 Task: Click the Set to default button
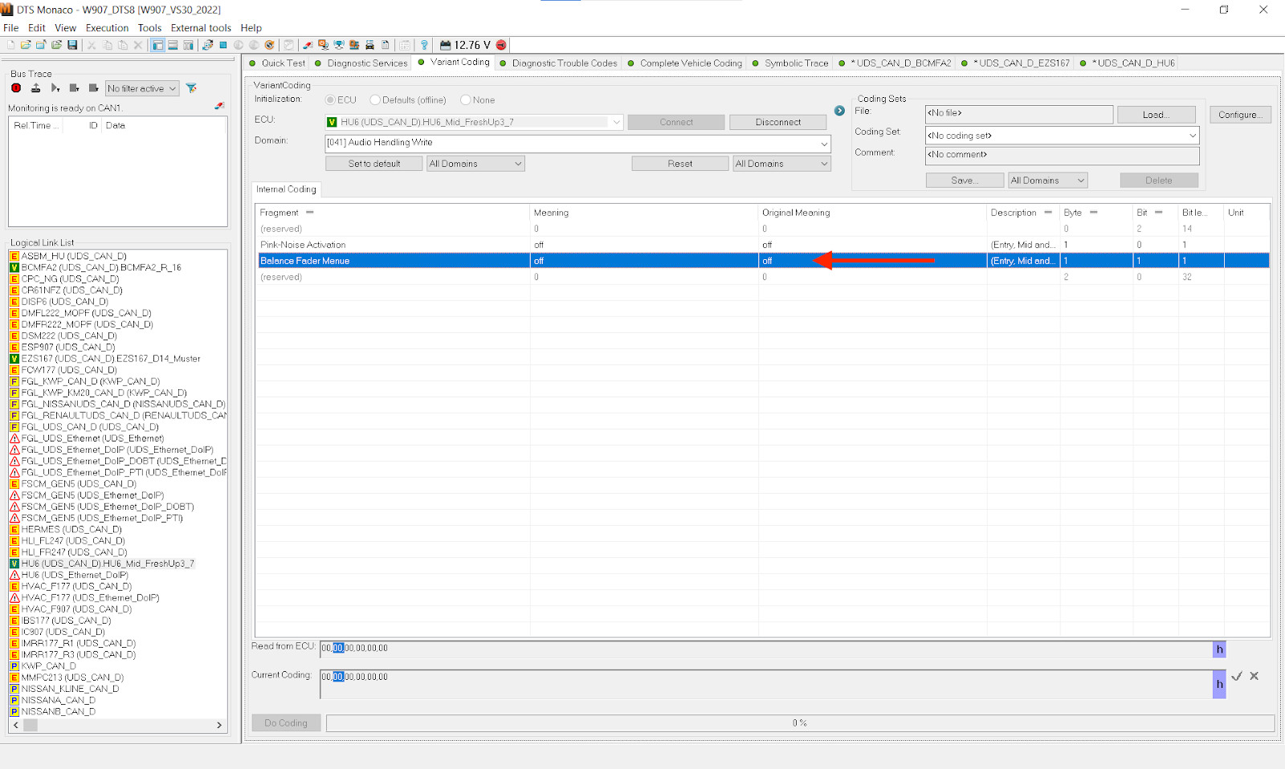(374, 164)
